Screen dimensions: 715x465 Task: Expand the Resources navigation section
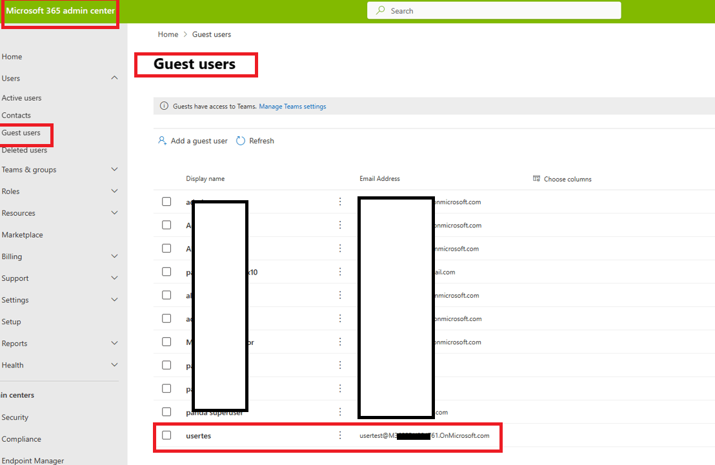(x=114, y=212)
